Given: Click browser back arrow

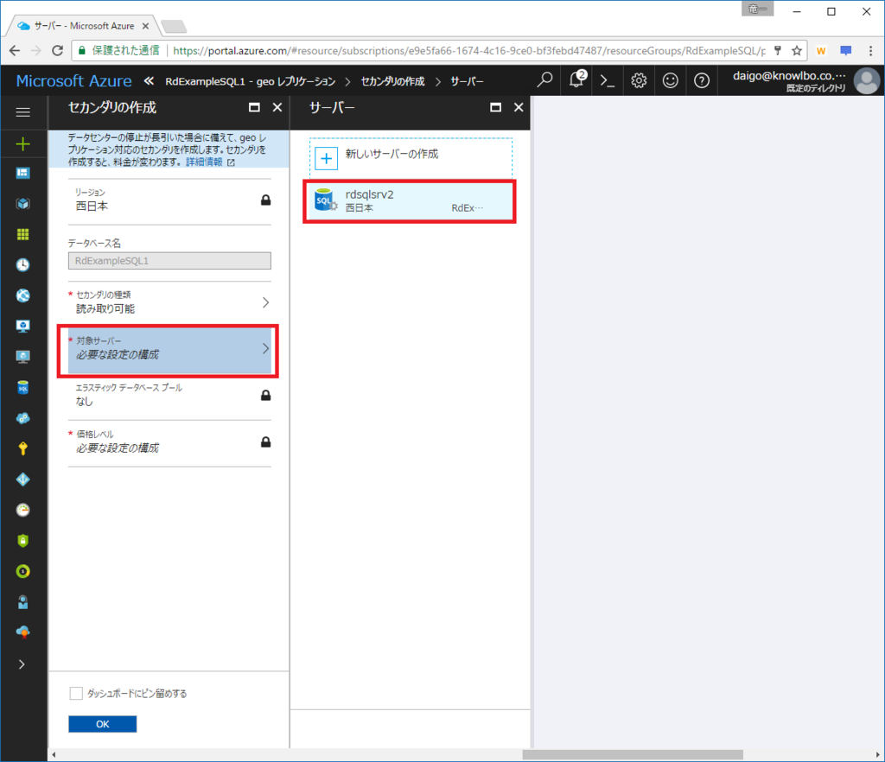Looking at the screenshot, I should (15, 51).
